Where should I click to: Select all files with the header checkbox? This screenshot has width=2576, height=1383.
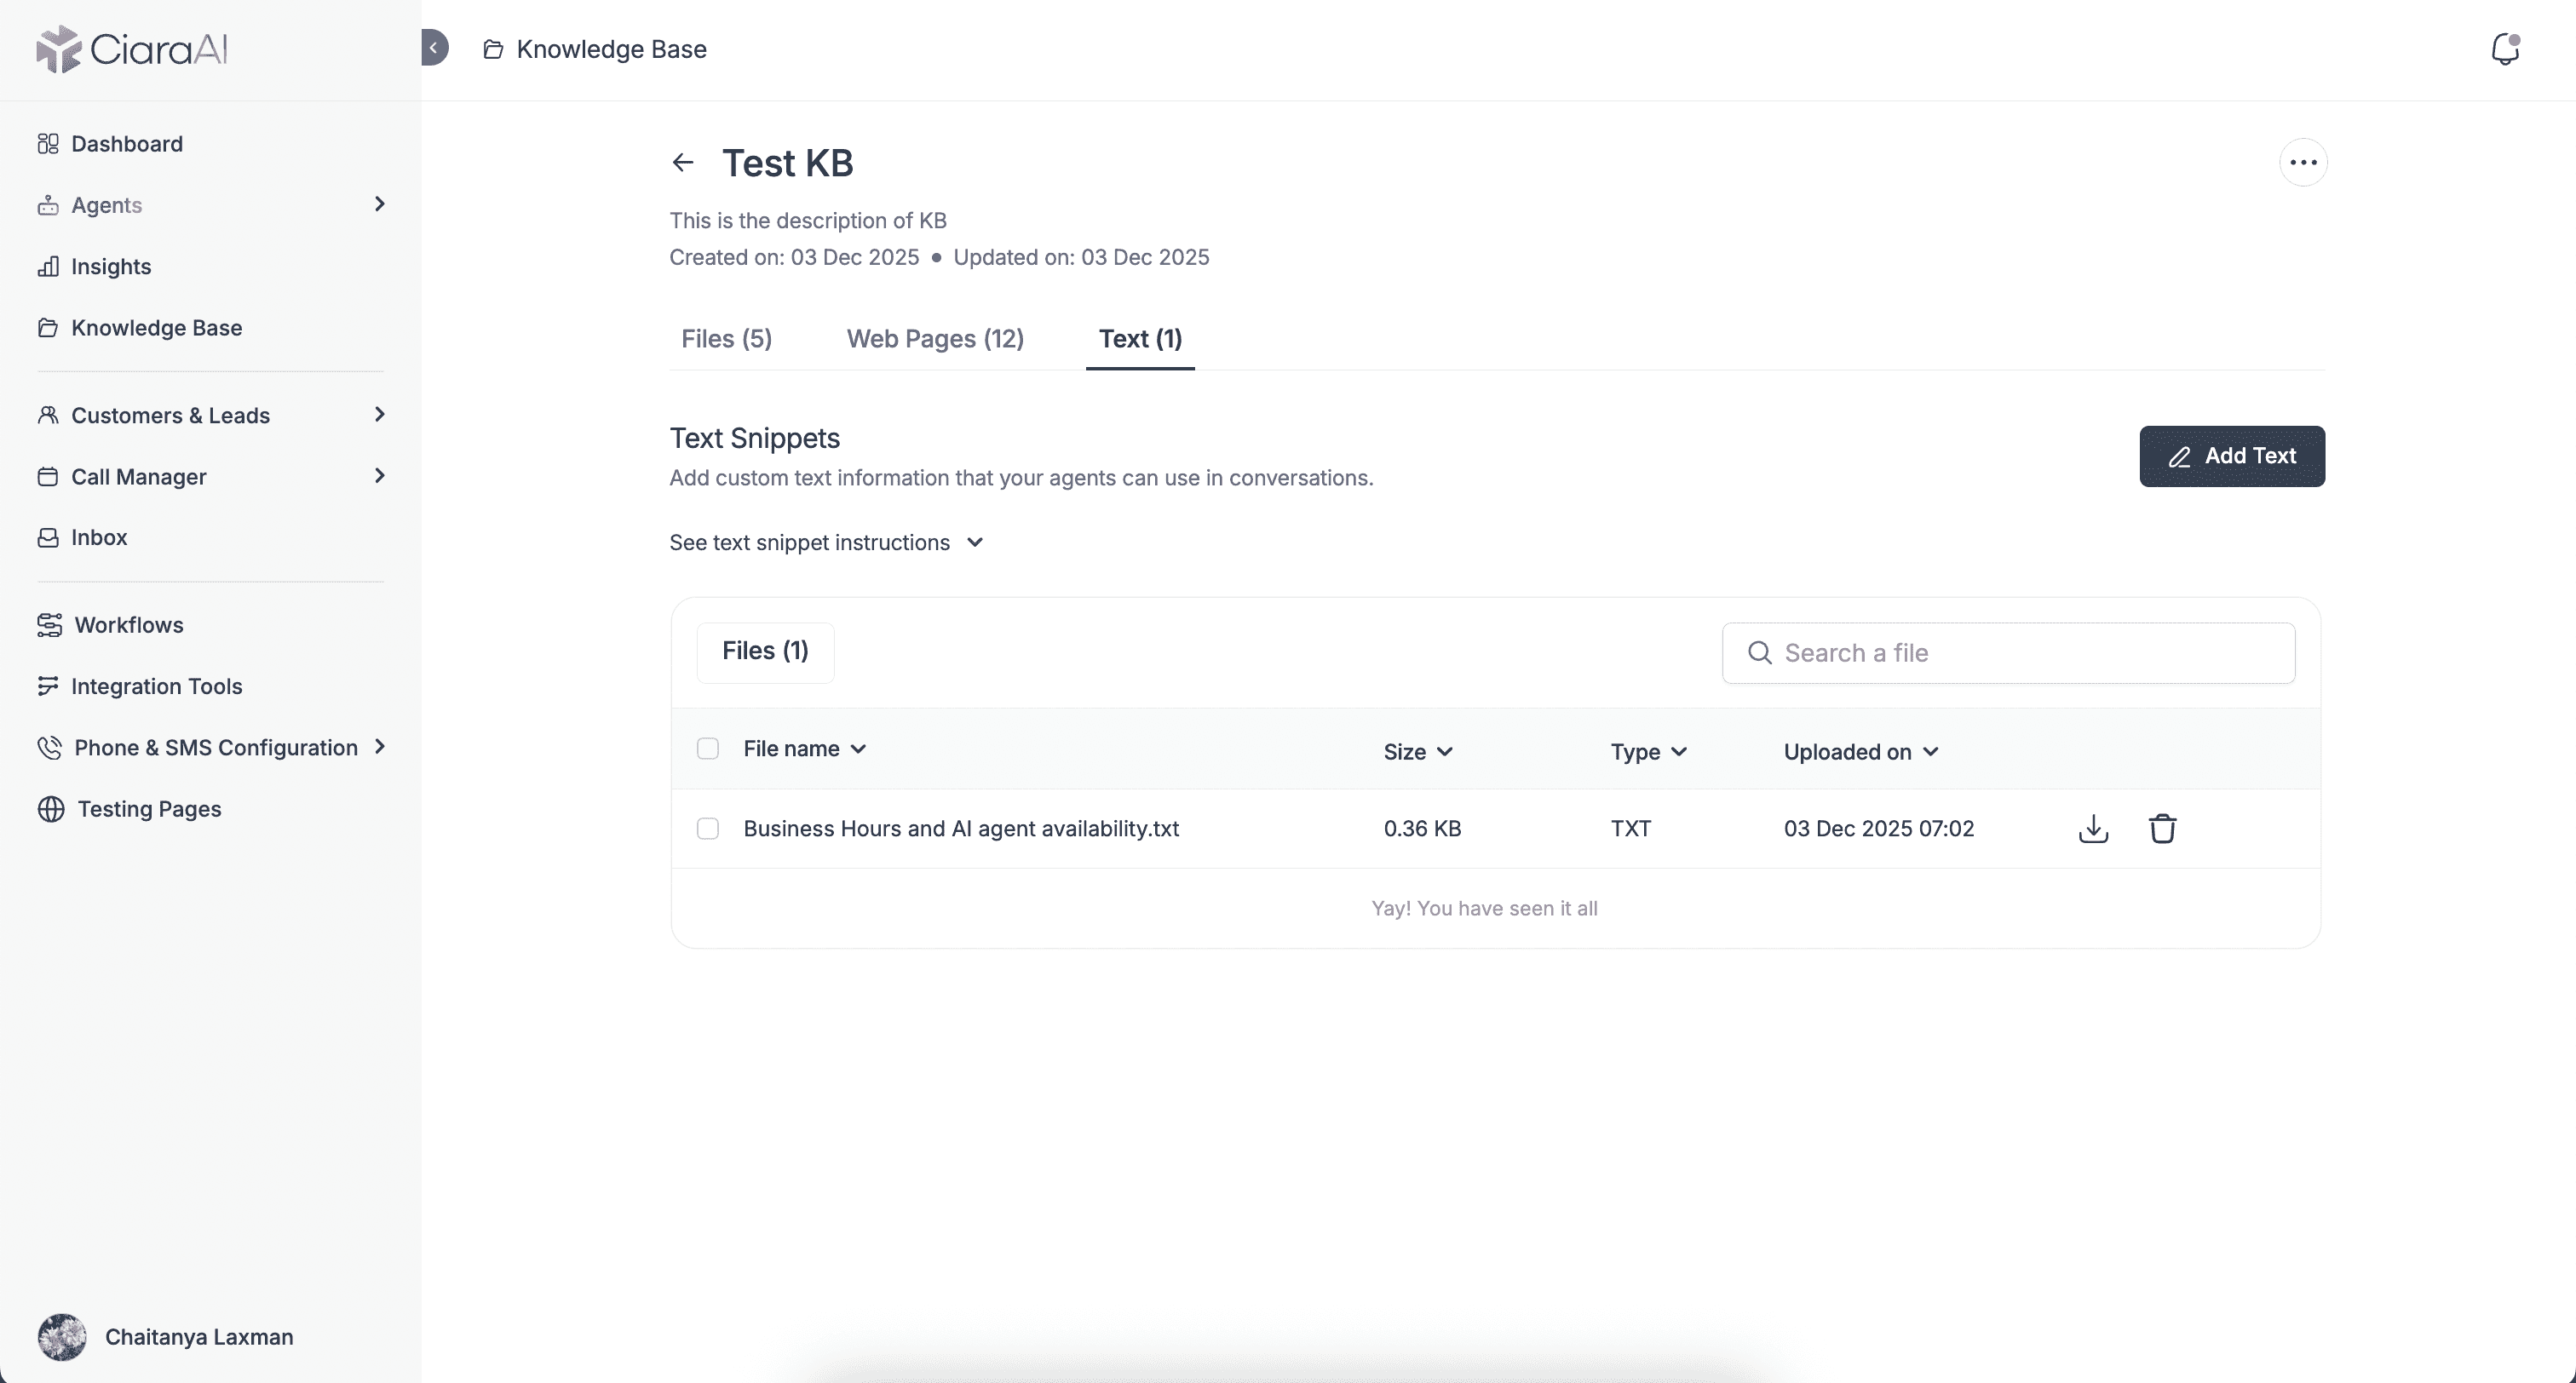(x=708, y=749)
